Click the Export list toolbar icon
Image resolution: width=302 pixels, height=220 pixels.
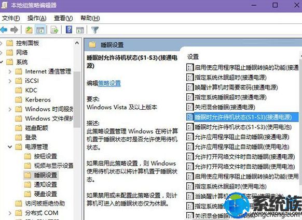point(54,30)
